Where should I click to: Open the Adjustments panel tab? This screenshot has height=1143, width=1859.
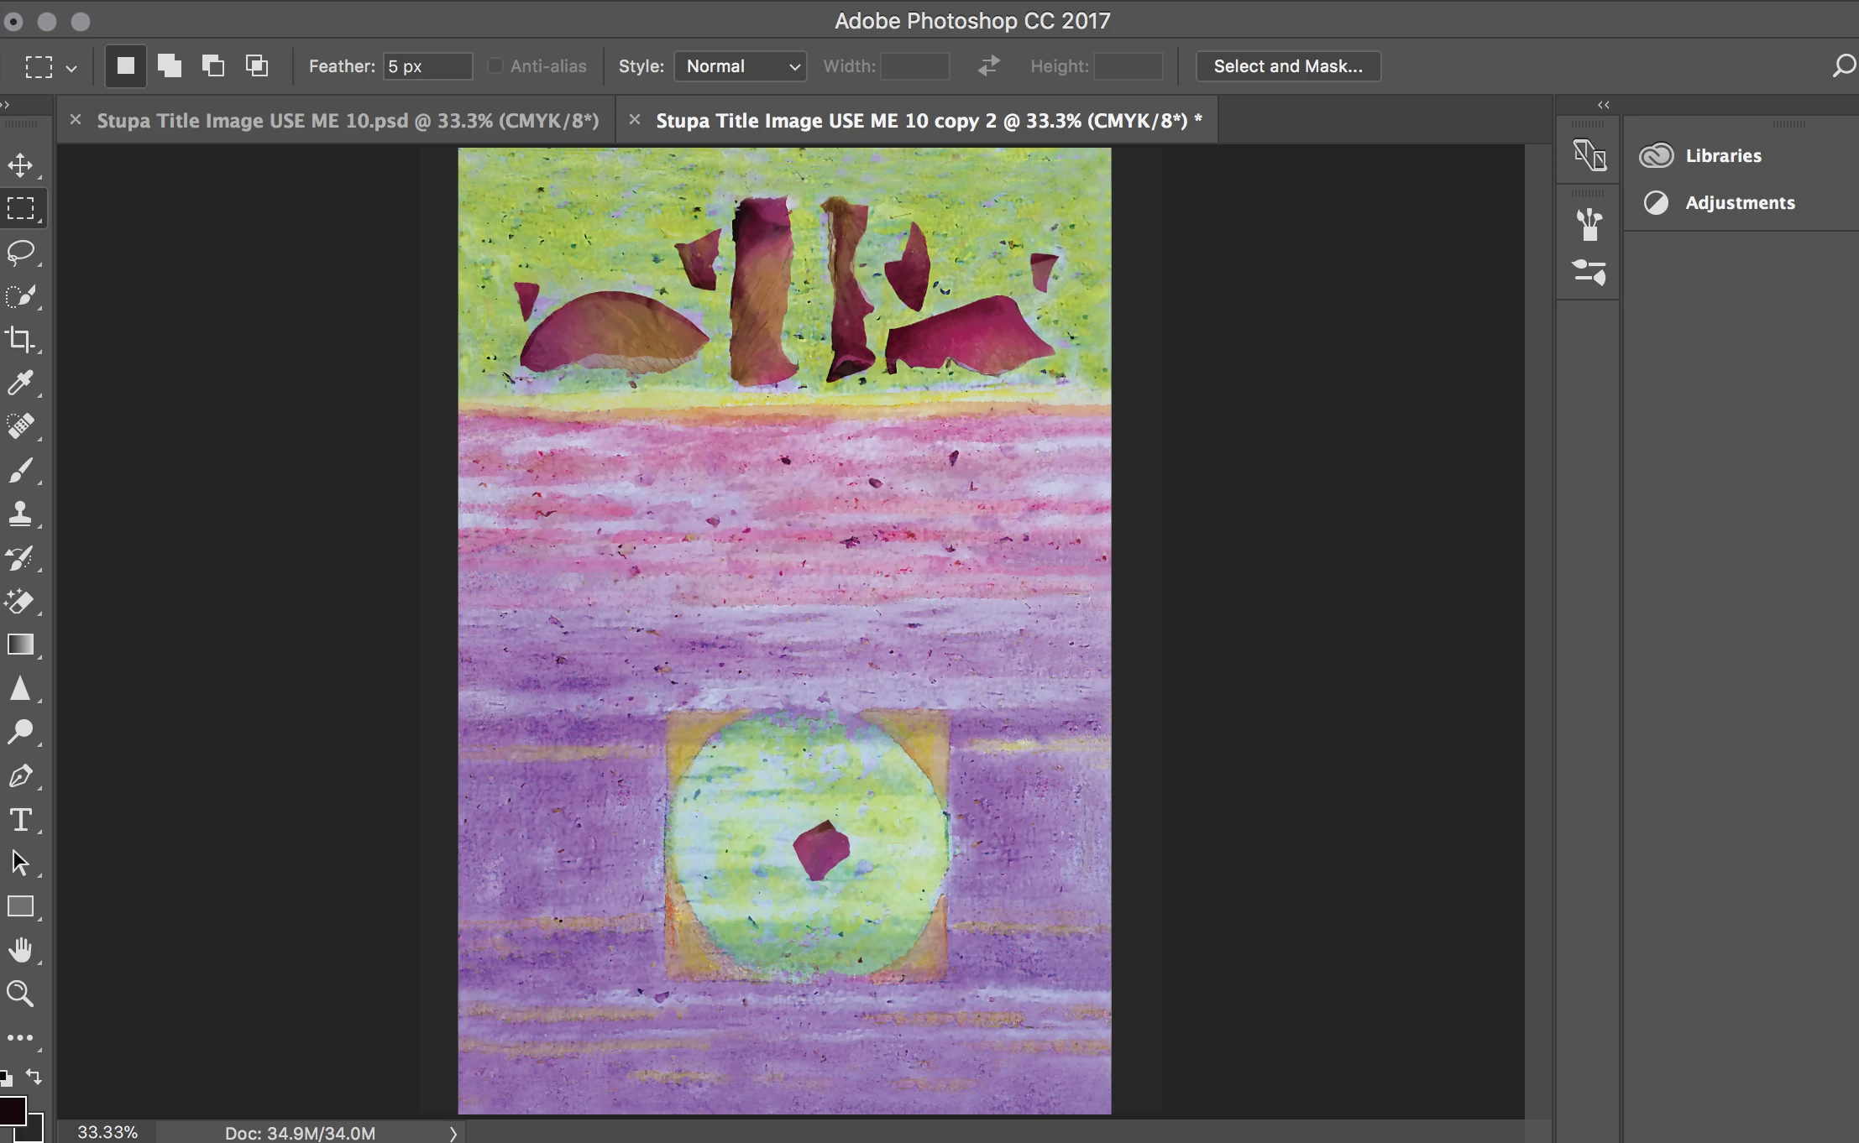[x=1740, y=202]
